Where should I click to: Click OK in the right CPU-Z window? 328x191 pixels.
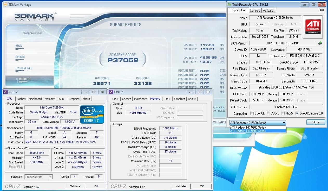(x=202, y=186)
